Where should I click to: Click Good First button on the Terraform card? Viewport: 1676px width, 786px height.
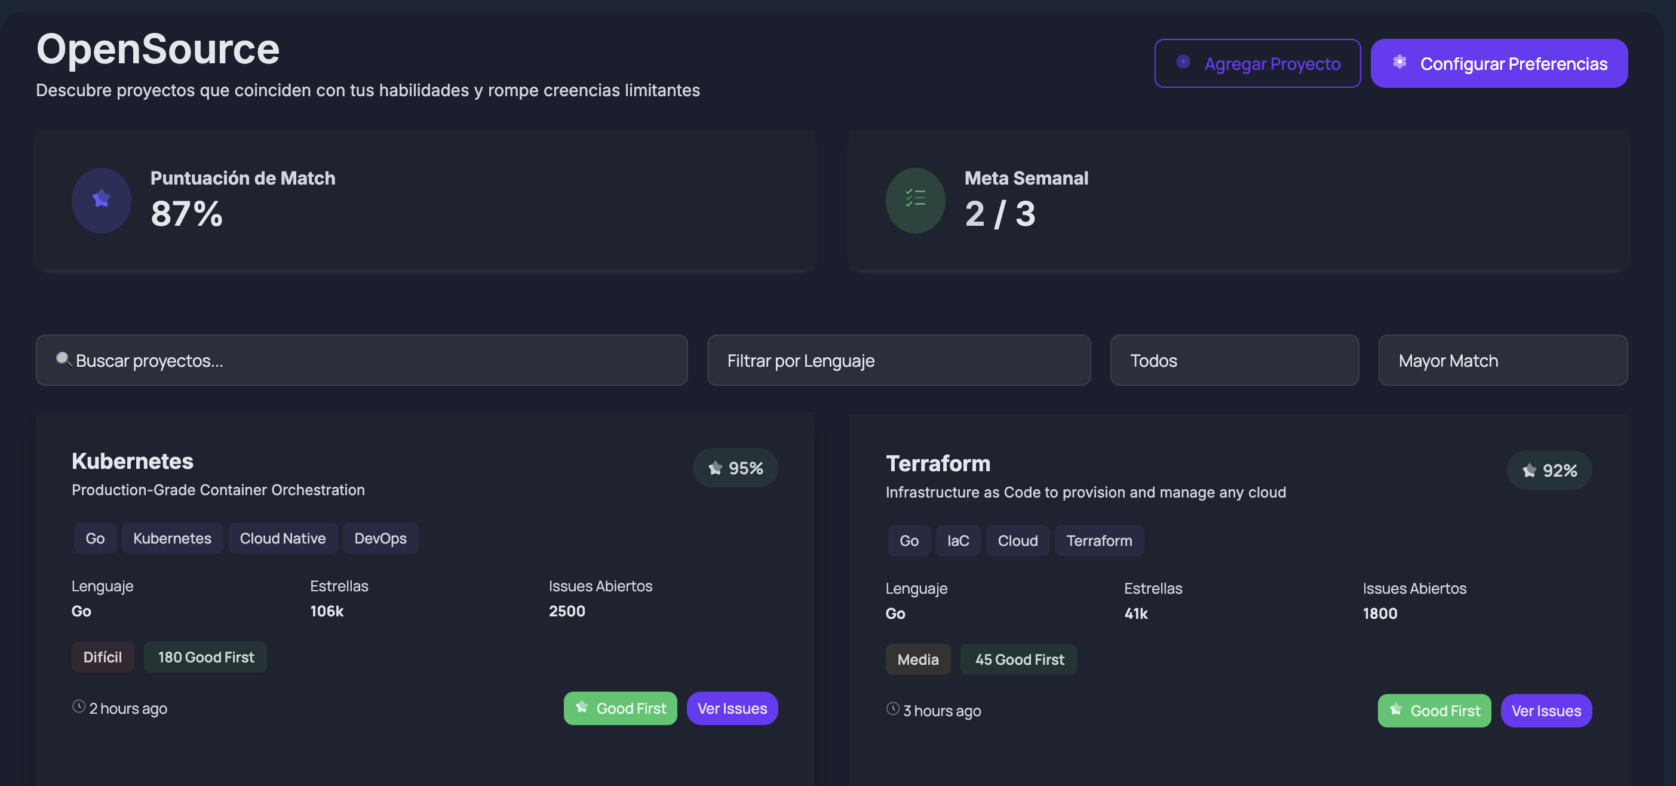click(x=1433, y=711)
